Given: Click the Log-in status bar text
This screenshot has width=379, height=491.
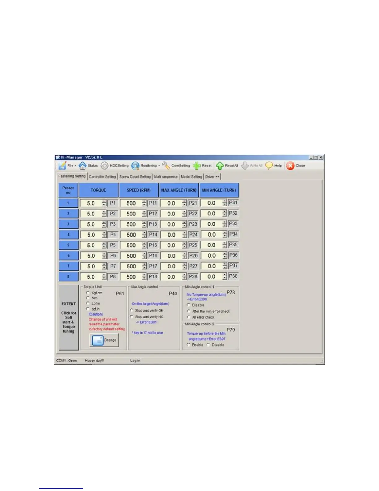Looking at the screenshot, I should tap(135, 361).
